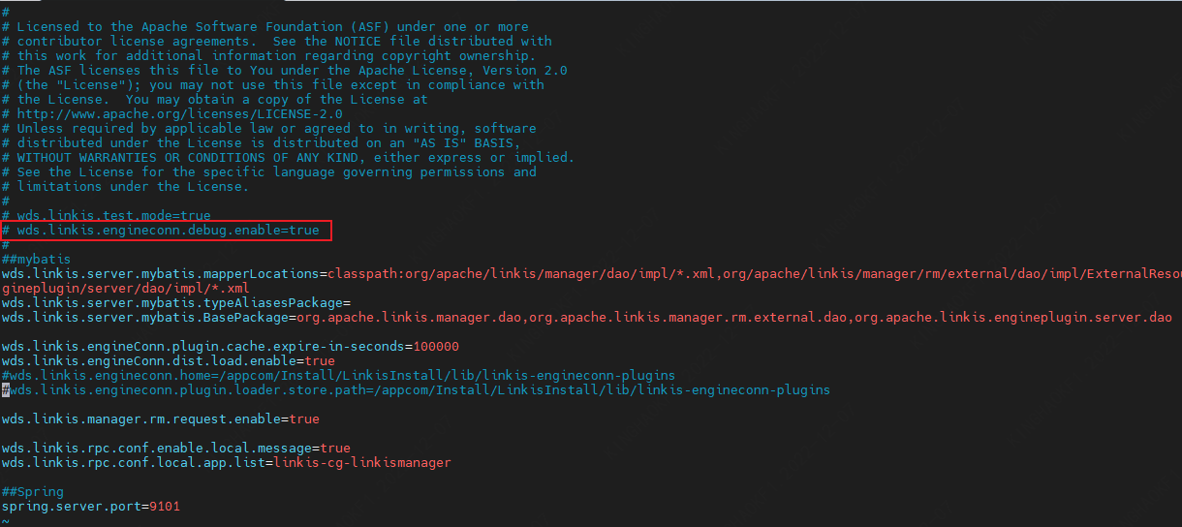Place cursor after typeAliasesPackage equals sign
Screen dimensions: 1182x527
(x=352, y=303)
